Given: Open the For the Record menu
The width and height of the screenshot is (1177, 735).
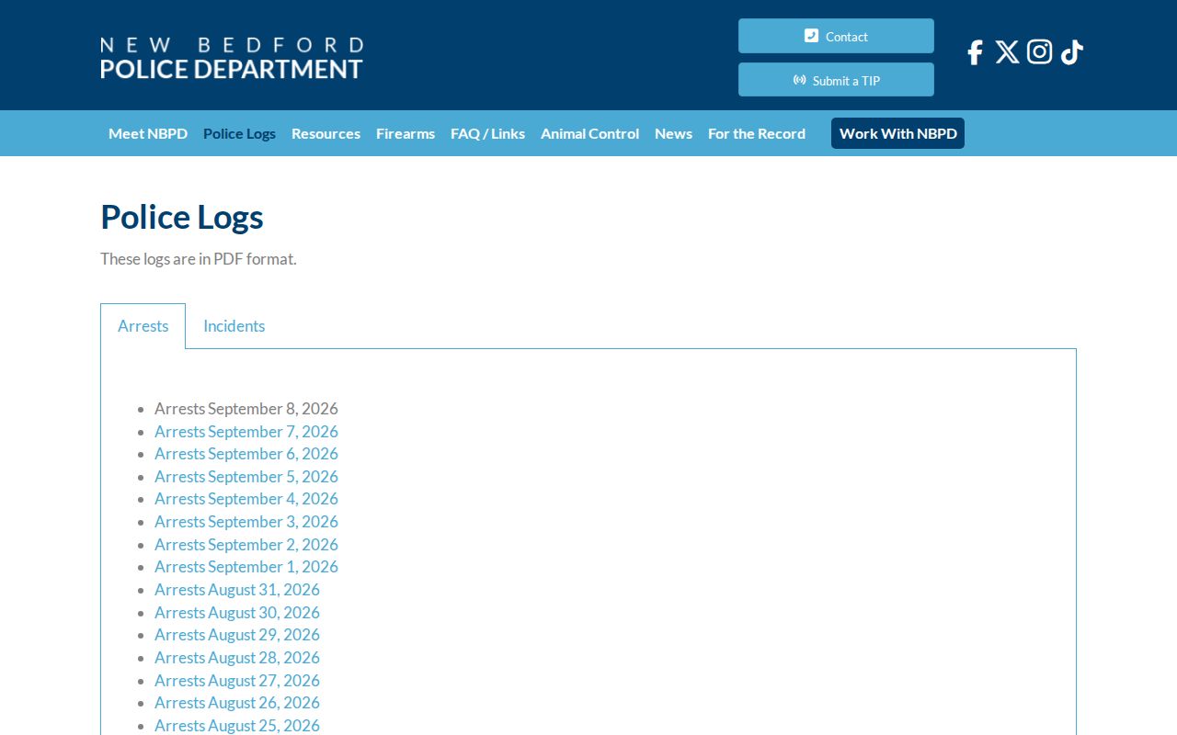Looking at the screenshot, I should tap(757, 133).
